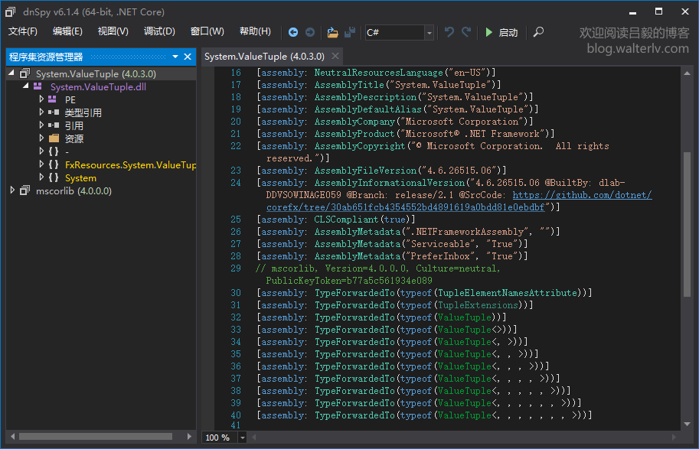This screenshot has height=449, width=699.
Task: Expand the System namespace node
Action: (x=41, y=177)
